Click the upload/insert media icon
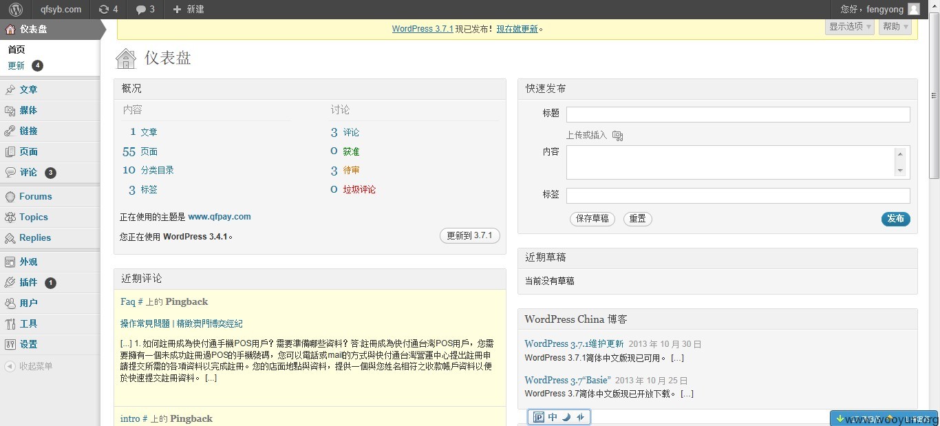This screenshot has height=426, width=940. pos(617,136)
